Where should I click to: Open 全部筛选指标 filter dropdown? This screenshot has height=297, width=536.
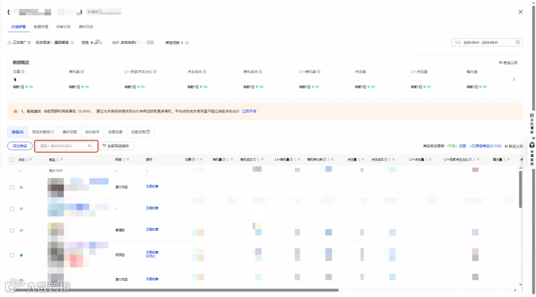[116, 146]
